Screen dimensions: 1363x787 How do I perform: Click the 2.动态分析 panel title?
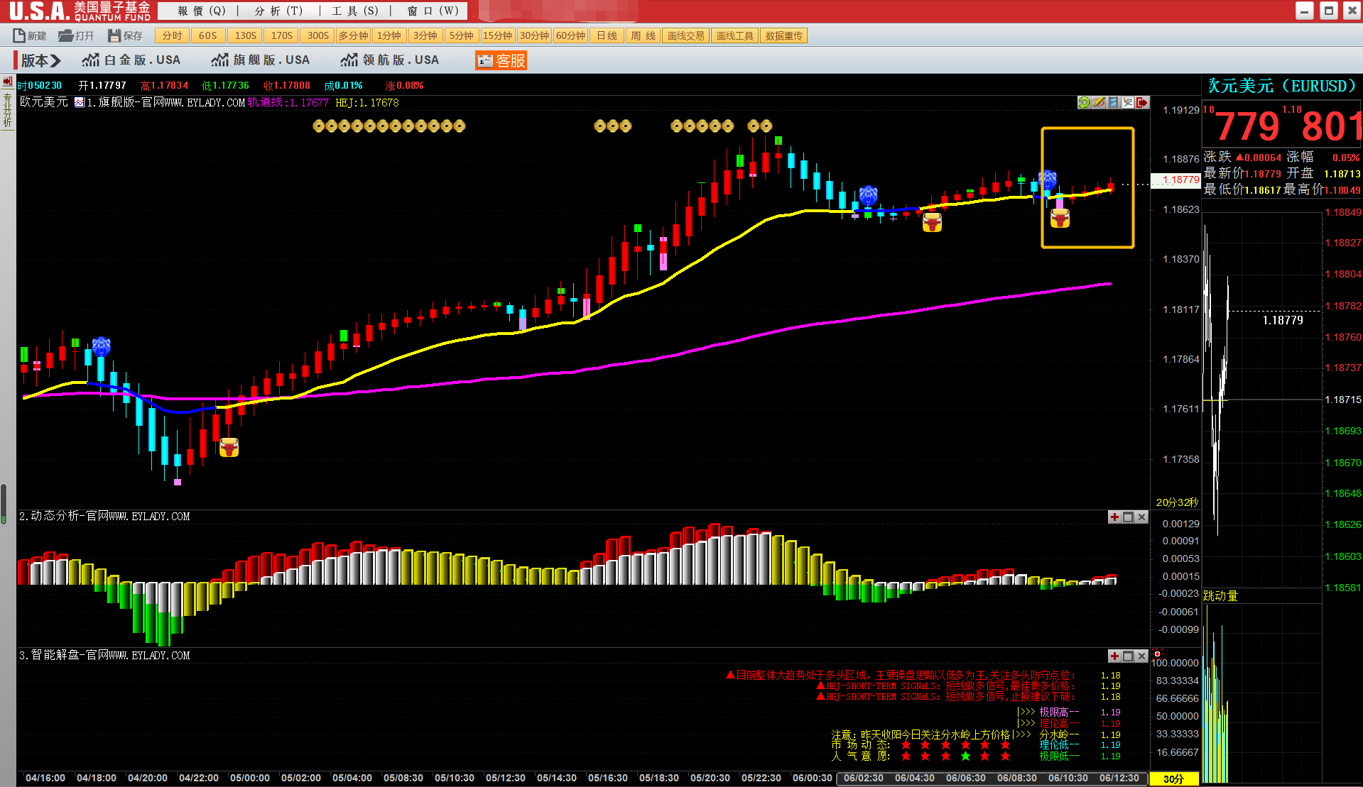pos(104,517)
